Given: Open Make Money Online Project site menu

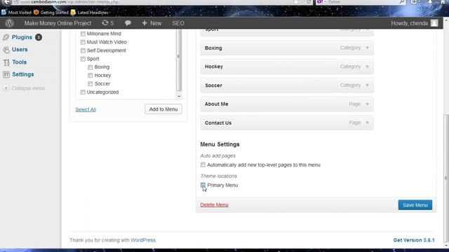Looking at the screenshot, I should [x=58, y=23].
